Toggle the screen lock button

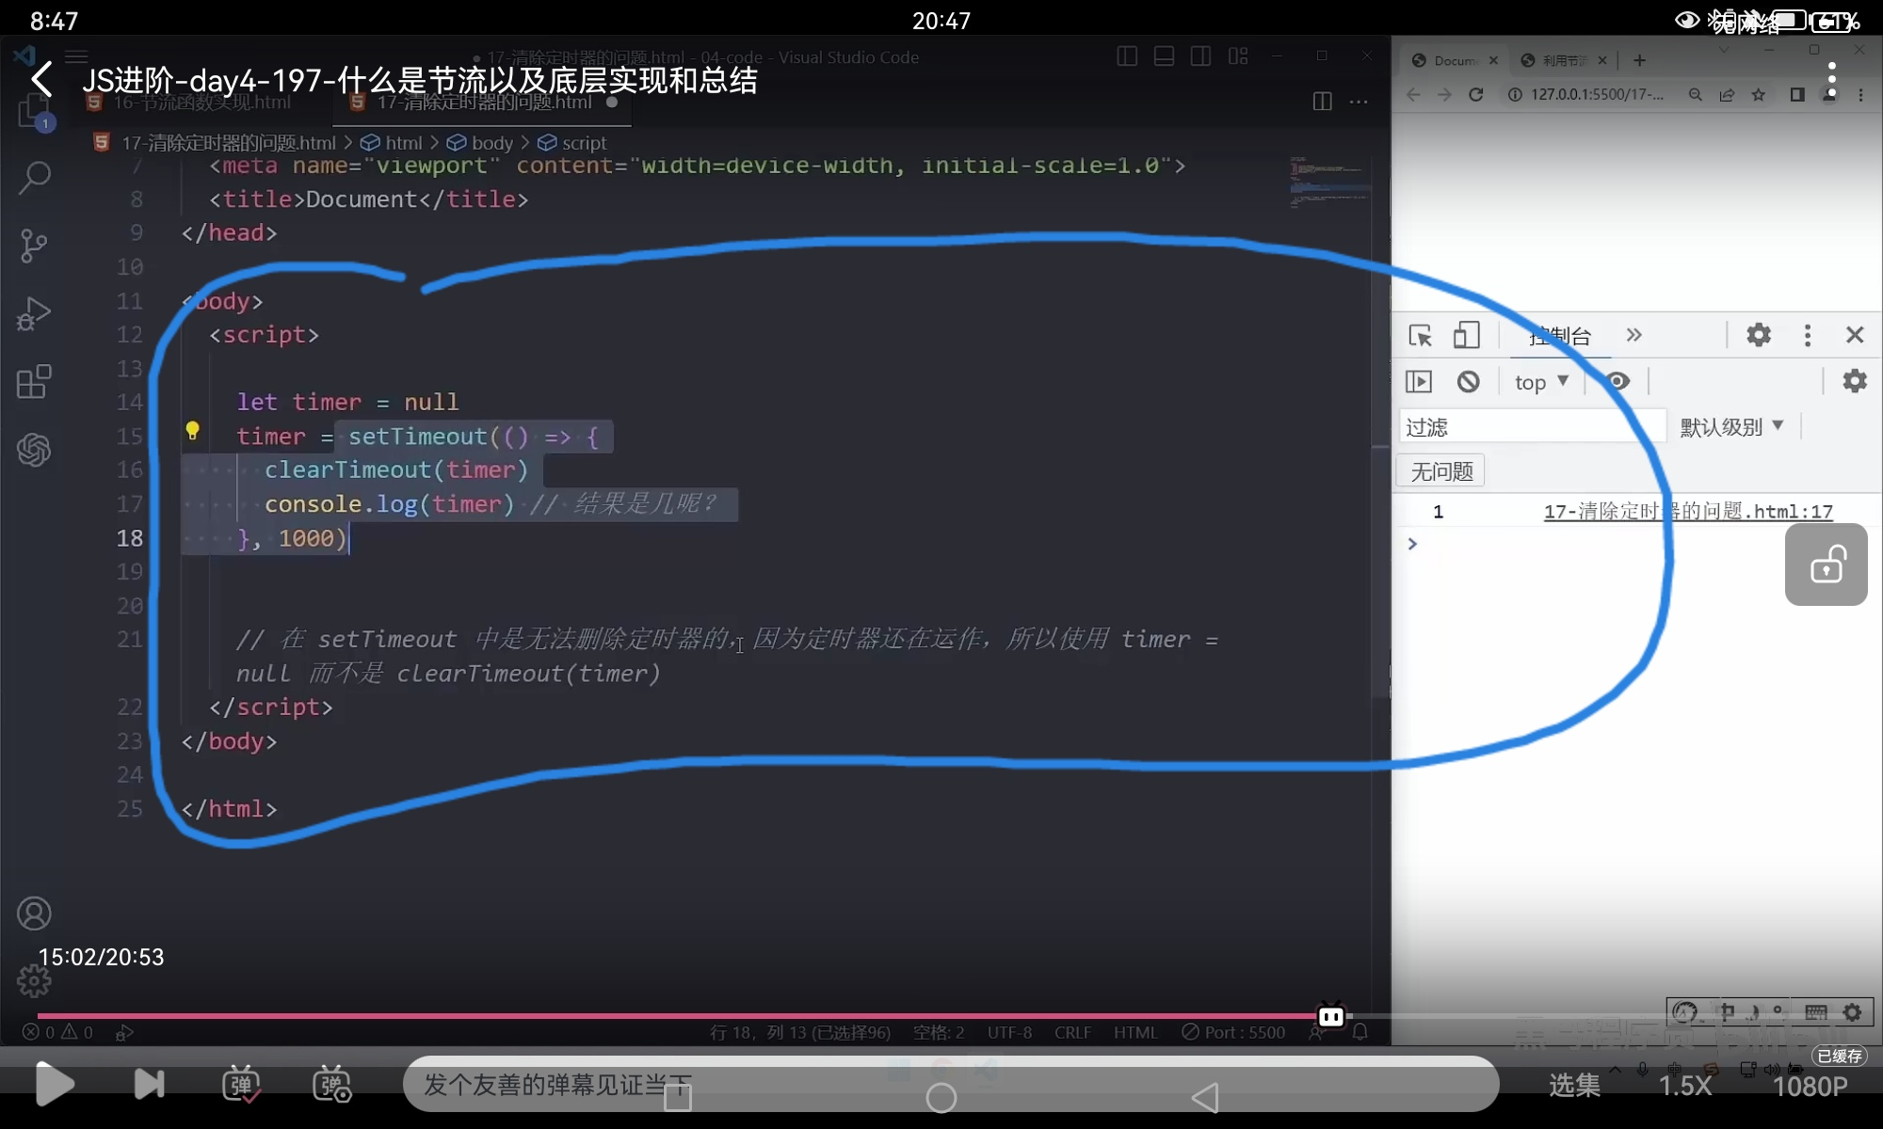[x=1826, y=564]
